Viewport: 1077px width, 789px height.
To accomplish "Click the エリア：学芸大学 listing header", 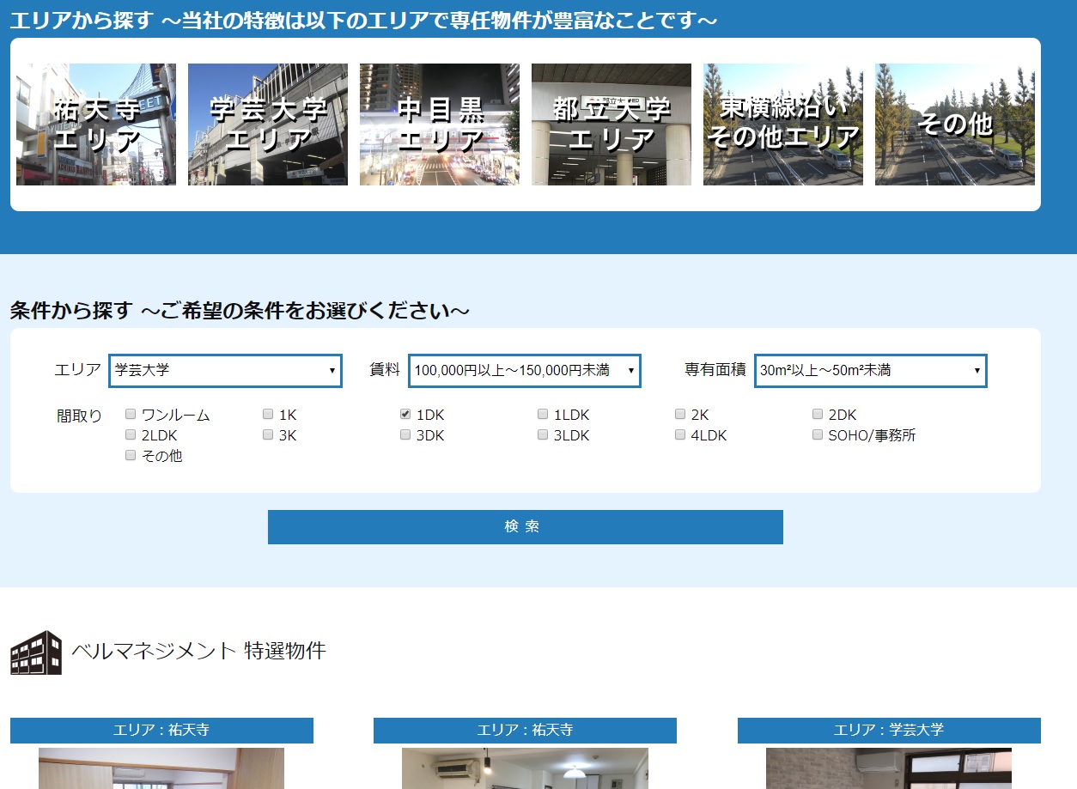I will [x=888, y=731].
